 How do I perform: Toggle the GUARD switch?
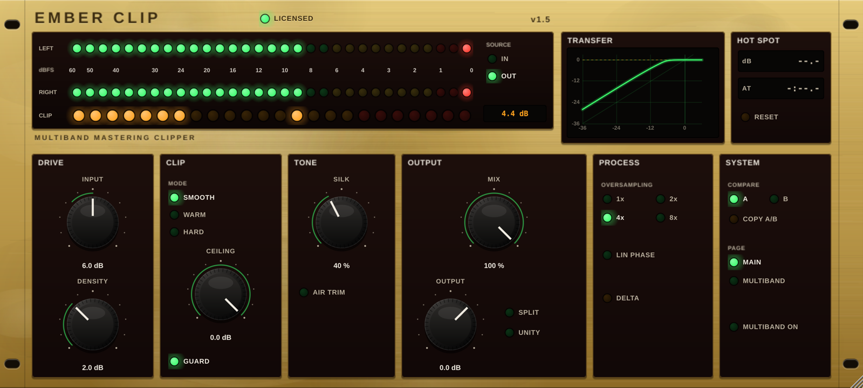pos(190,362)
